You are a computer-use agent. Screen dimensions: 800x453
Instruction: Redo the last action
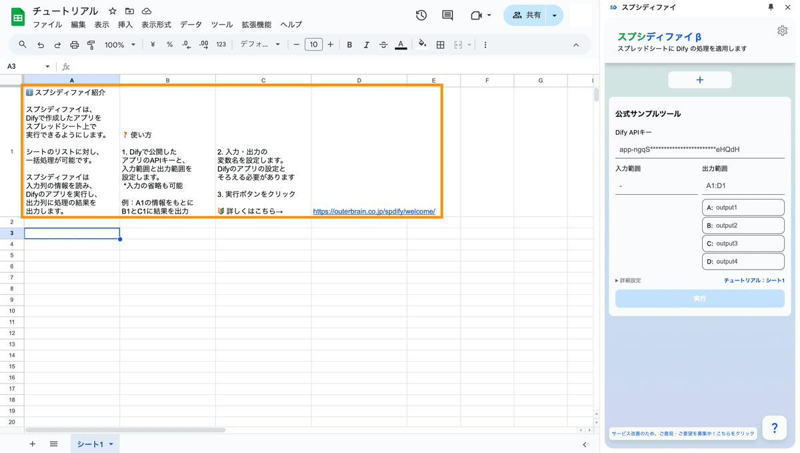57,45
